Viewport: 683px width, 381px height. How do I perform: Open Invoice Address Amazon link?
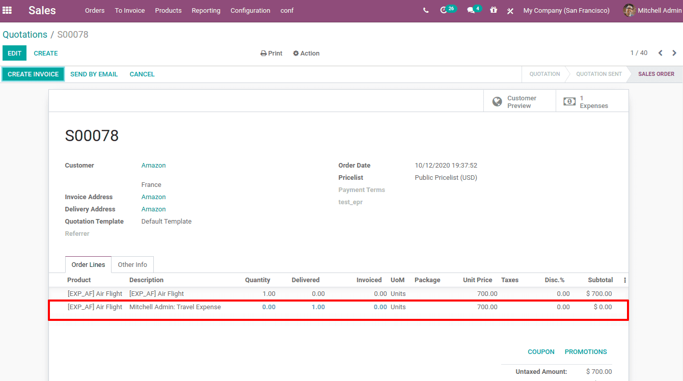click(x=153, y=197)
